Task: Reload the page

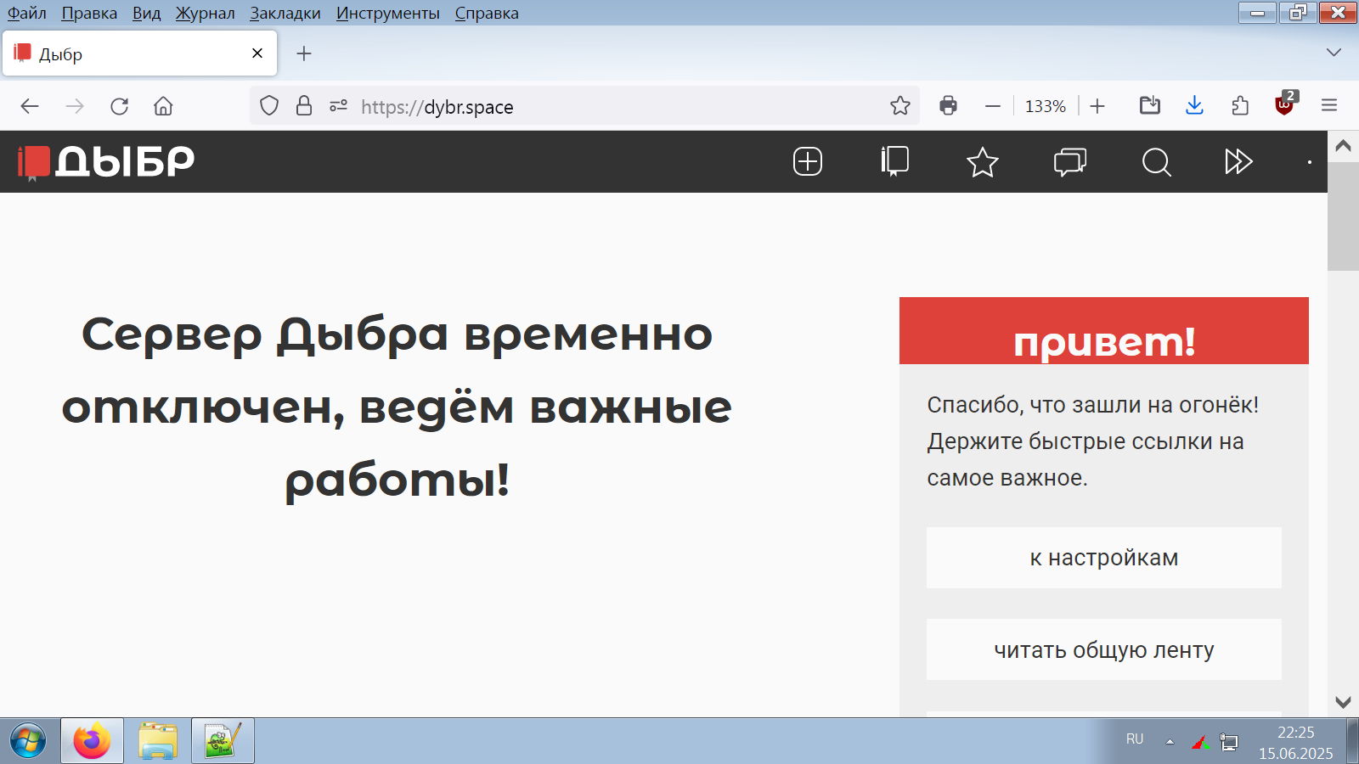Action: point(119,106)
